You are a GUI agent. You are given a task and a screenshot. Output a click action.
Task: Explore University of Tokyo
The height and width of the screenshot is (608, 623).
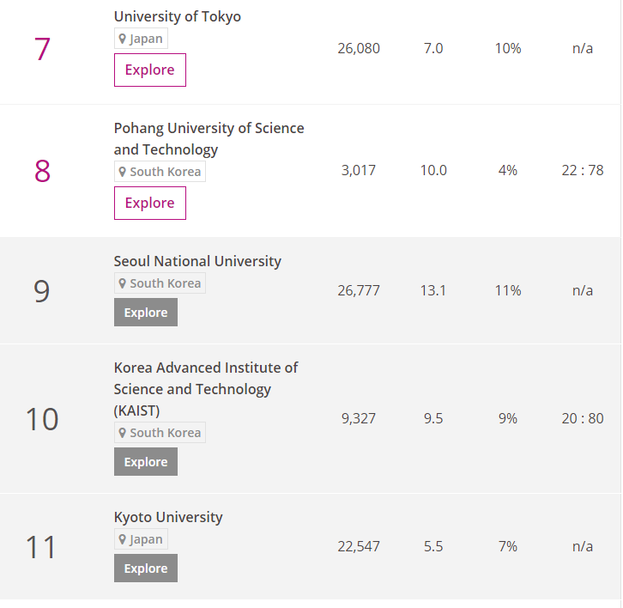(149, 70)
